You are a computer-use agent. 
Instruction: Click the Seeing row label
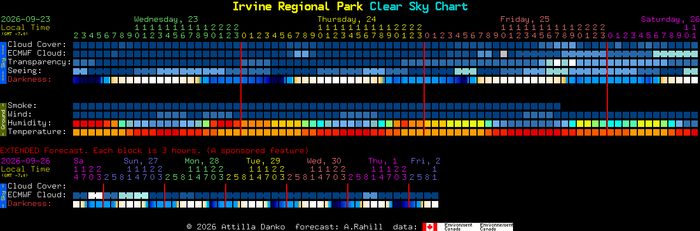(x=25, y=71)
